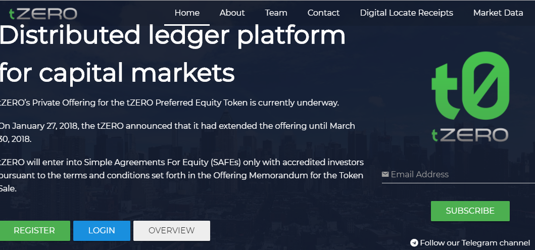Viewport: 535px width, 250px height.
Task: Click the tZERO wordmark under the green logo
Action: point(469,135)
